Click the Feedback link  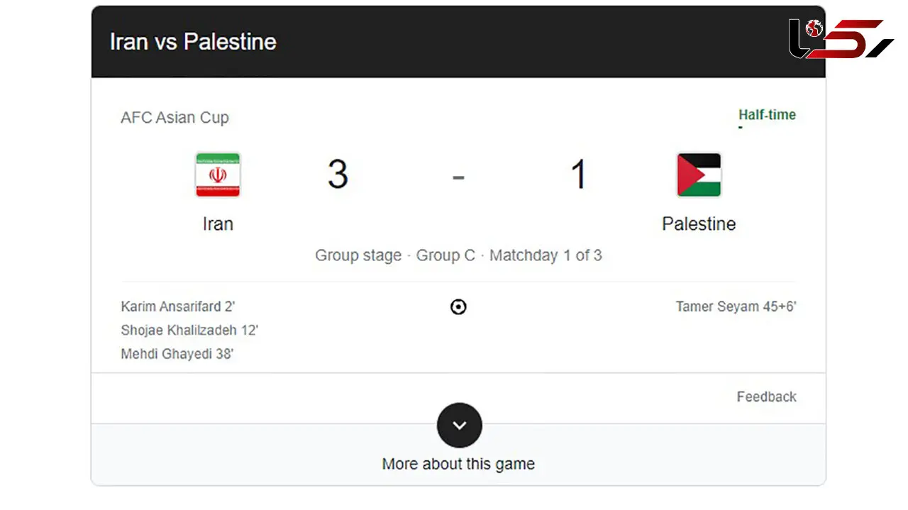[x=766, y=397]
